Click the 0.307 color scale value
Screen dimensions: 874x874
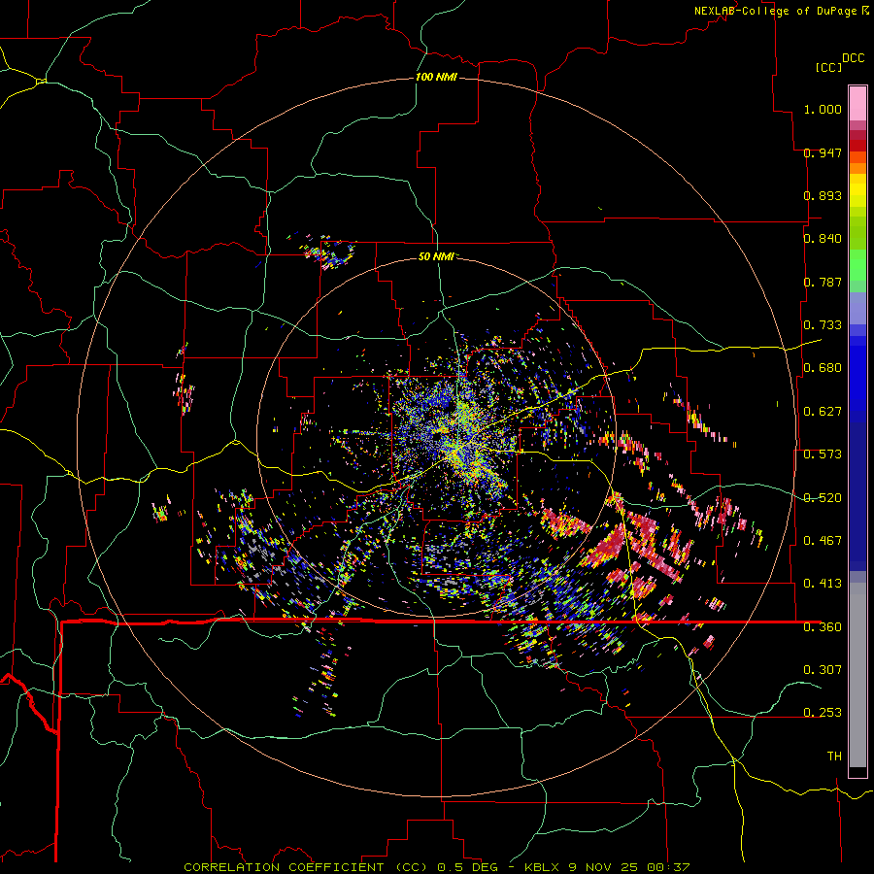coord(823,670)
